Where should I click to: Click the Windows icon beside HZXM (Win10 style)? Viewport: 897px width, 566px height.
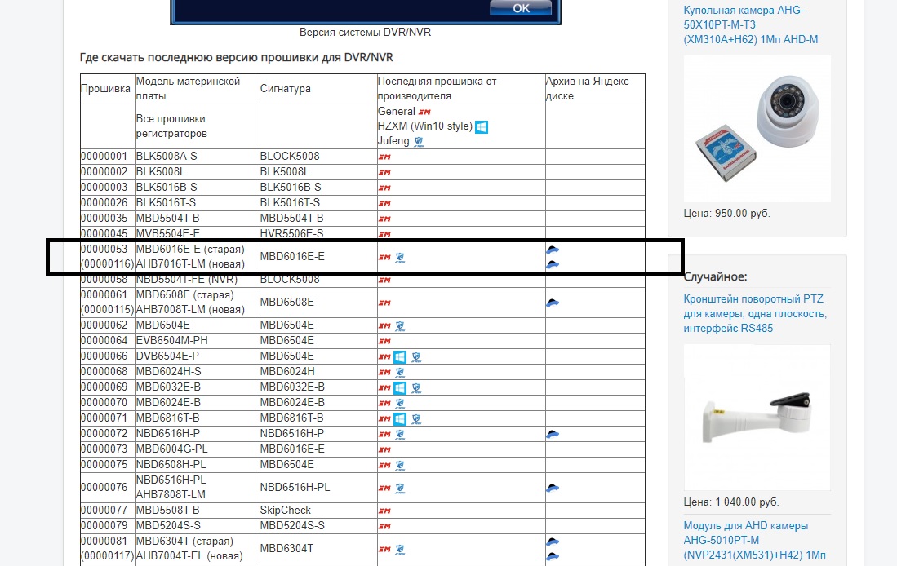(482, 127)
